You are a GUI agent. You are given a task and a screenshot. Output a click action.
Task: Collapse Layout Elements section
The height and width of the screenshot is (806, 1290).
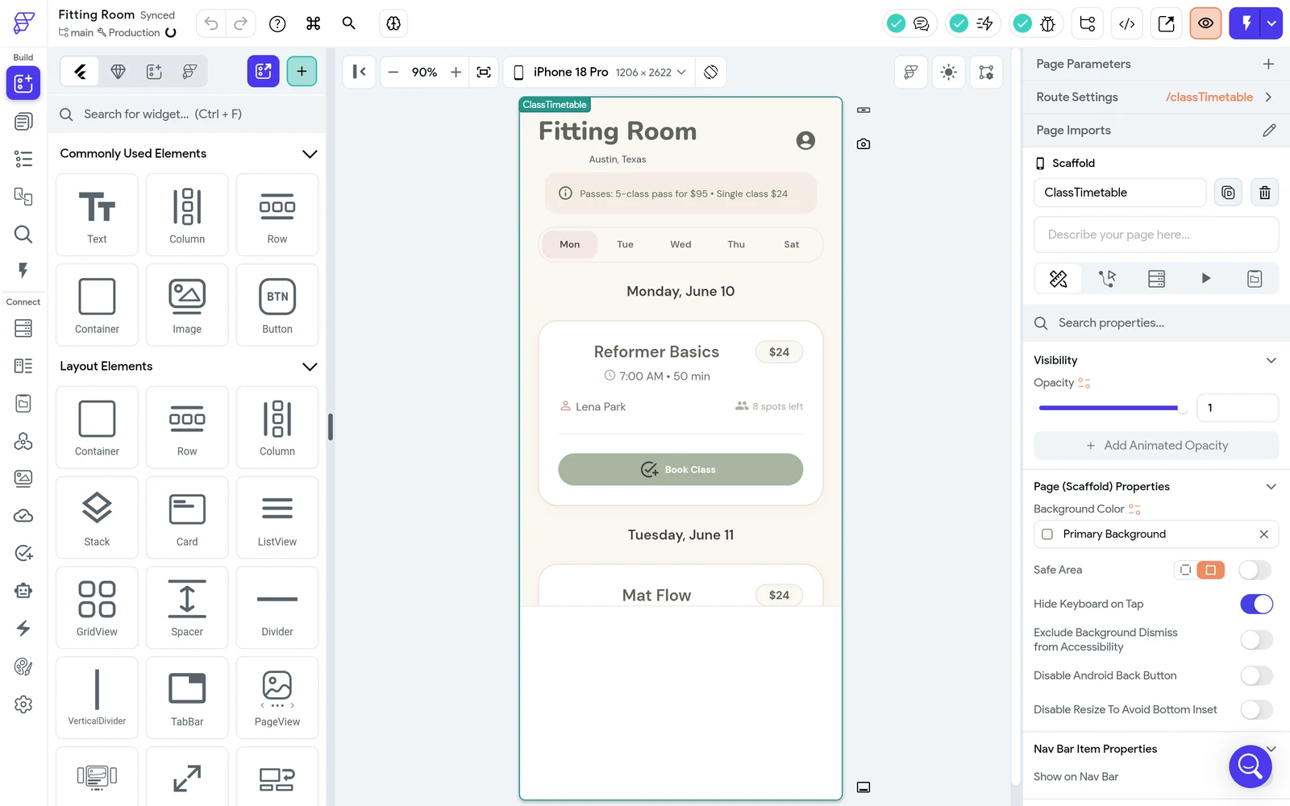point(310,366)
